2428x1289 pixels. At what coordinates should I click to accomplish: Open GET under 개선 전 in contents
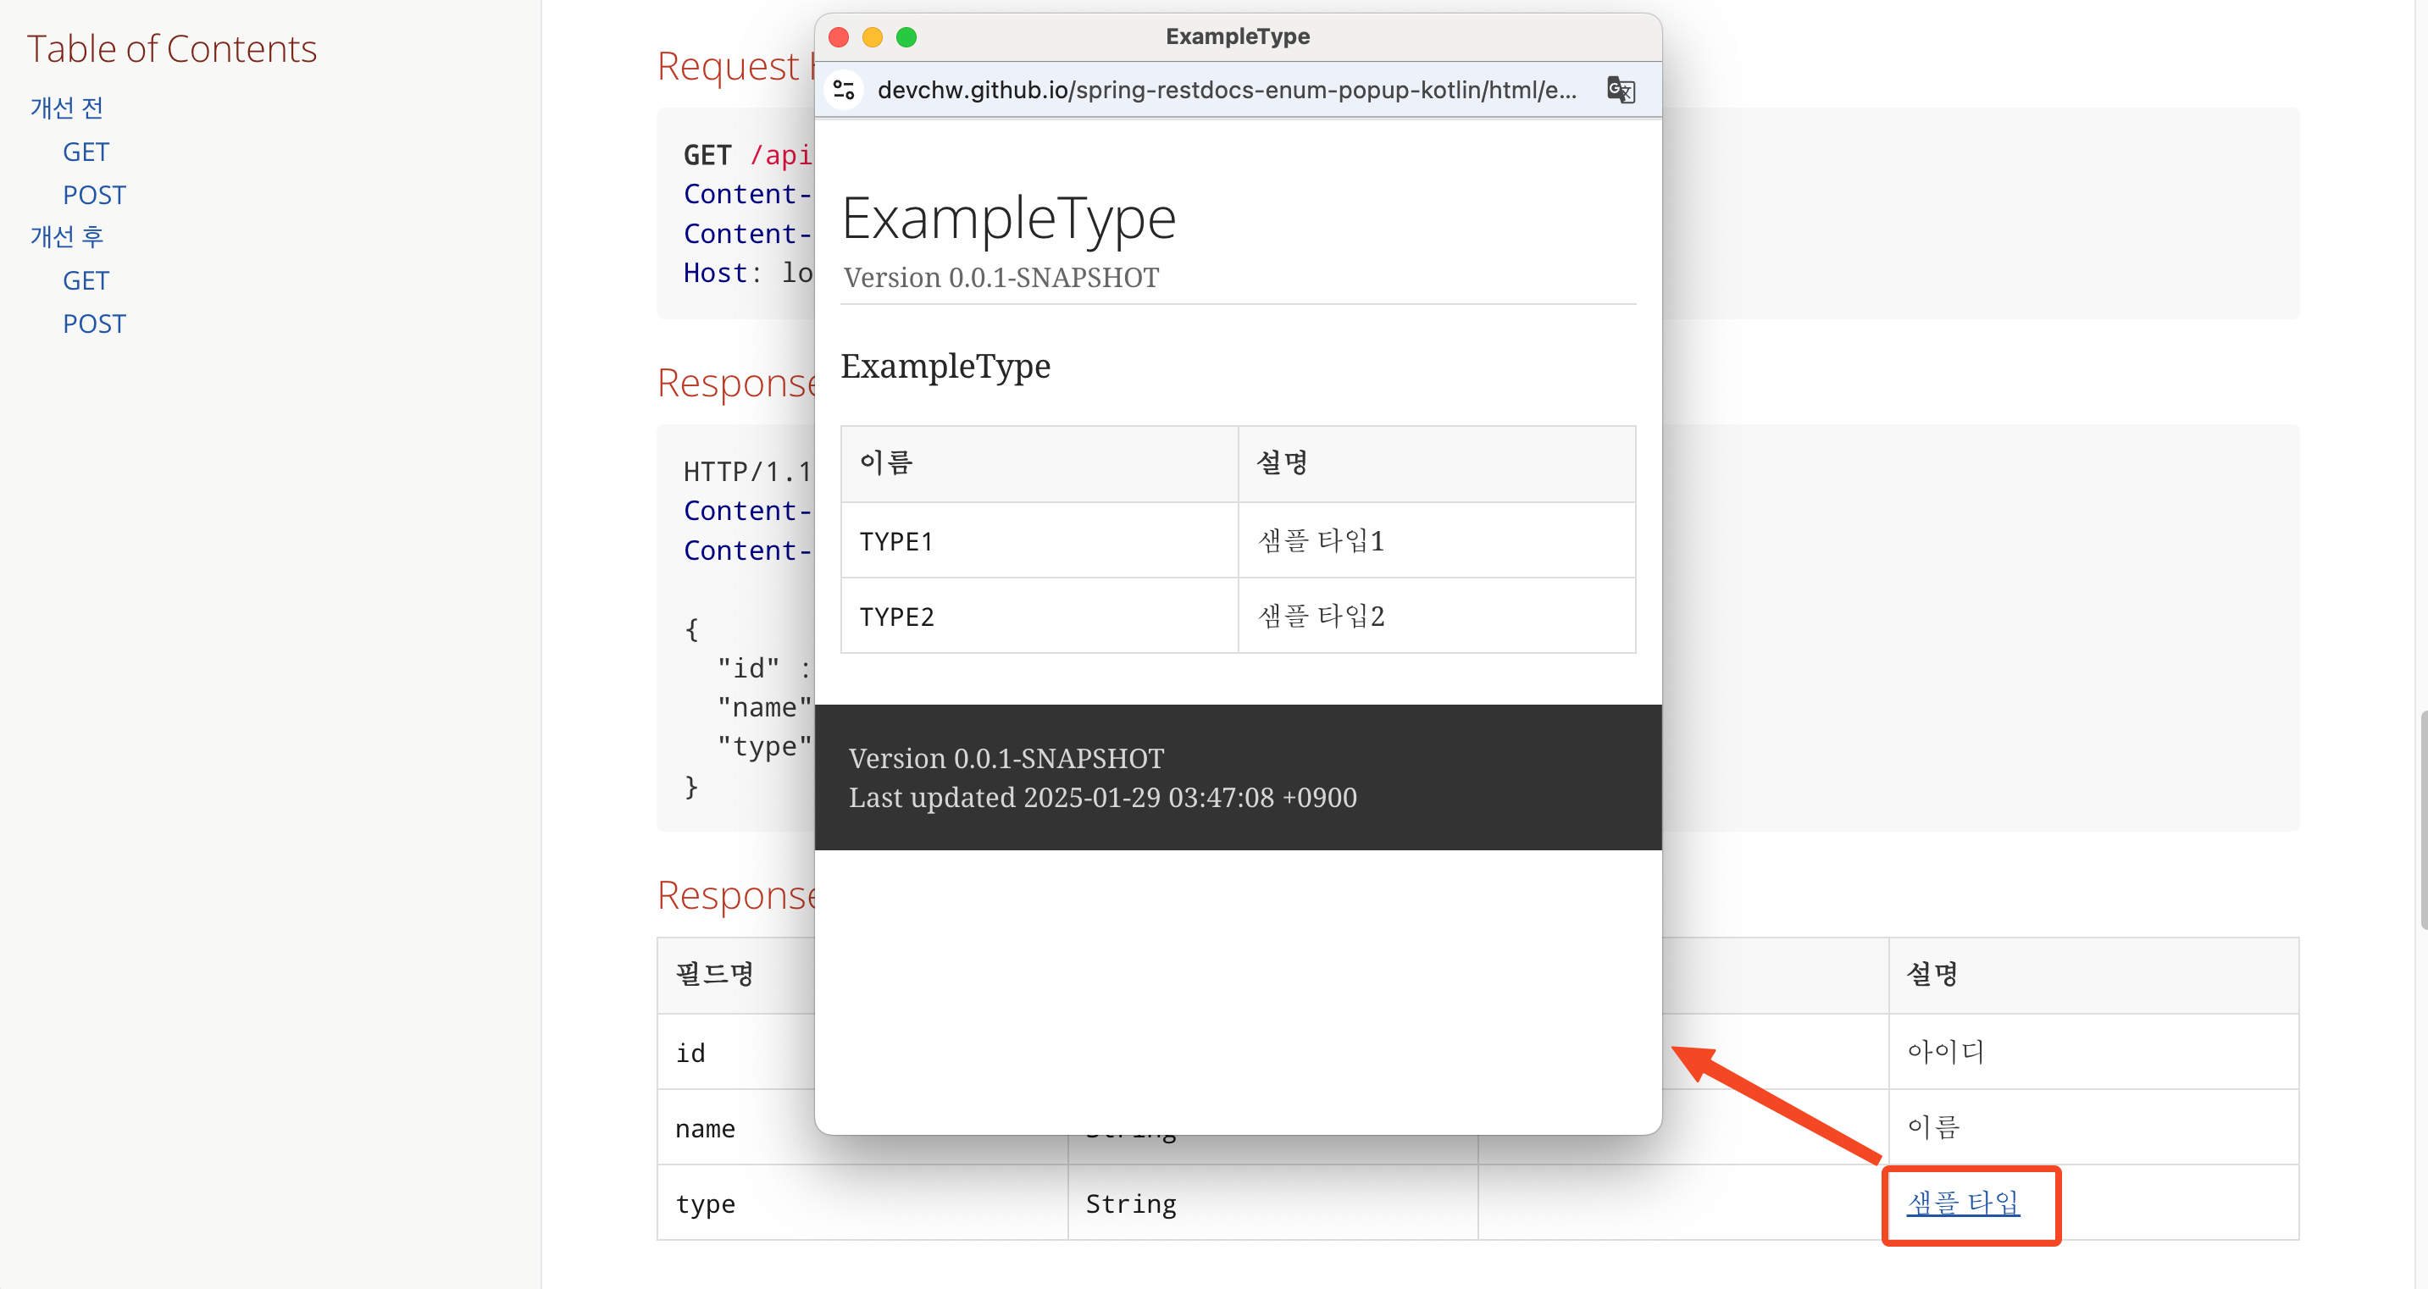coord(86,152)
